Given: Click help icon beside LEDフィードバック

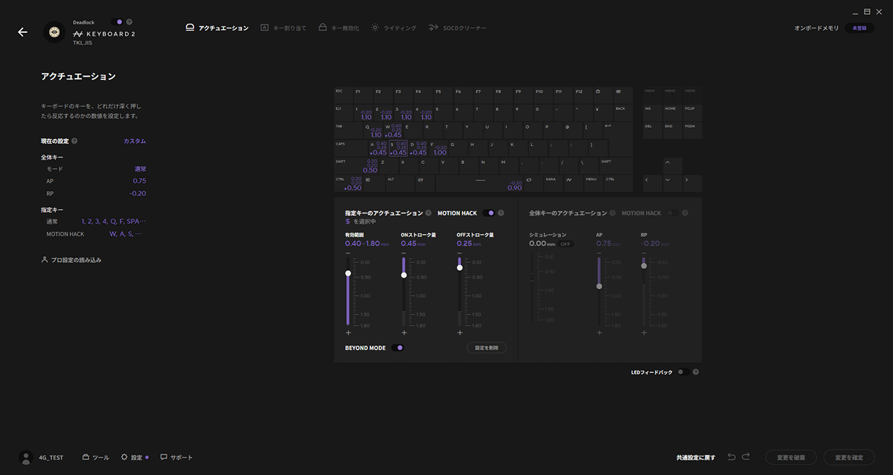Looking at the screenshot, I should click(696, 372).
